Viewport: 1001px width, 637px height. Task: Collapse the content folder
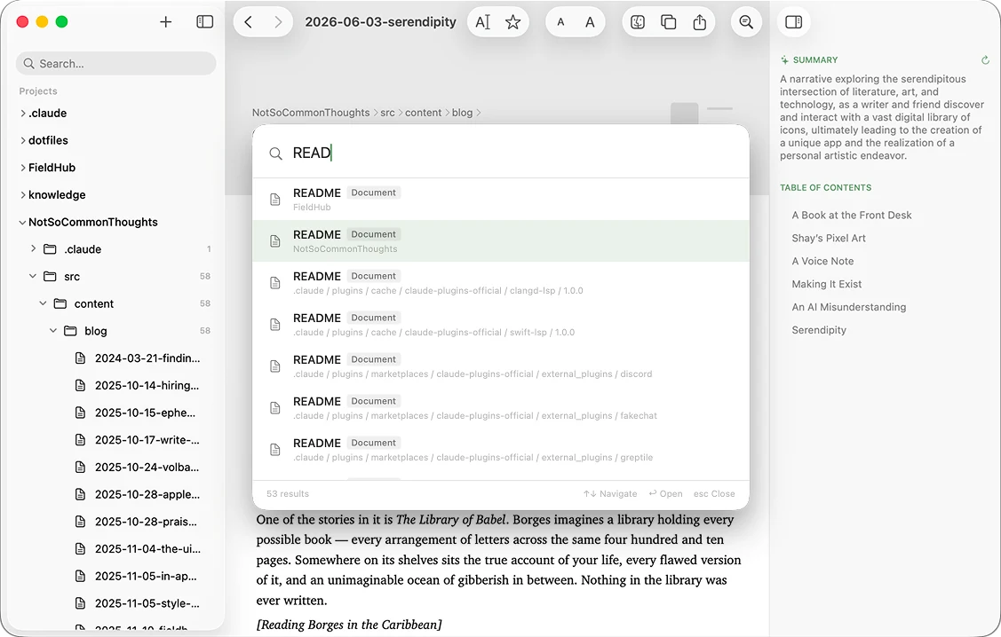pos(44,304)
